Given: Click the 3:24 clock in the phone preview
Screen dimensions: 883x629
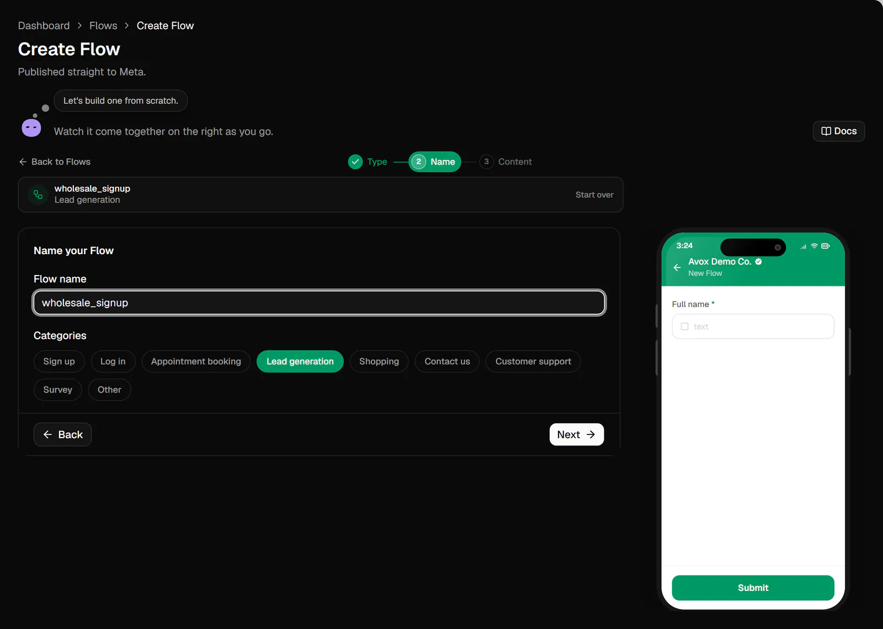Looking at the screenshot, I should tap(684, 246).
